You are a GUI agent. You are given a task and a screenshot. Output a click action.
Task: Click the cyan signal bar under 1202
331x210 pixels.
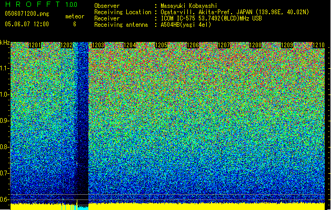tap(83, 208)
